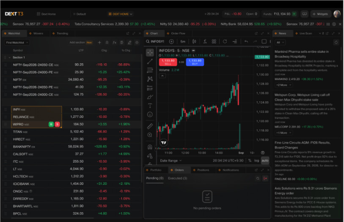Image resolution: width=344 pixels, height=222 pixels.
Task: Toggle percent scale on chart
Action: [250, 160]
